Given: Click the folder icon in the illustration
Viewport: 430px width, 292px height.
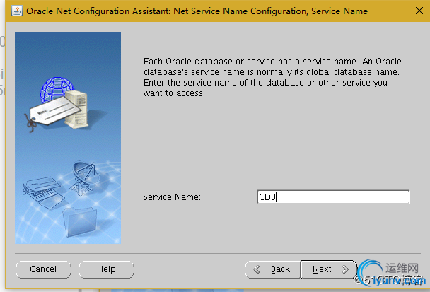Looking at the screenshot, I should pos(78,218).
